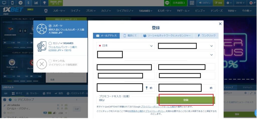Collapse the bet slip with double-arrow icon

255,93
